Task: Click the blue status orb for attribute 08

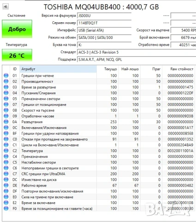Action: coord(6,110)
